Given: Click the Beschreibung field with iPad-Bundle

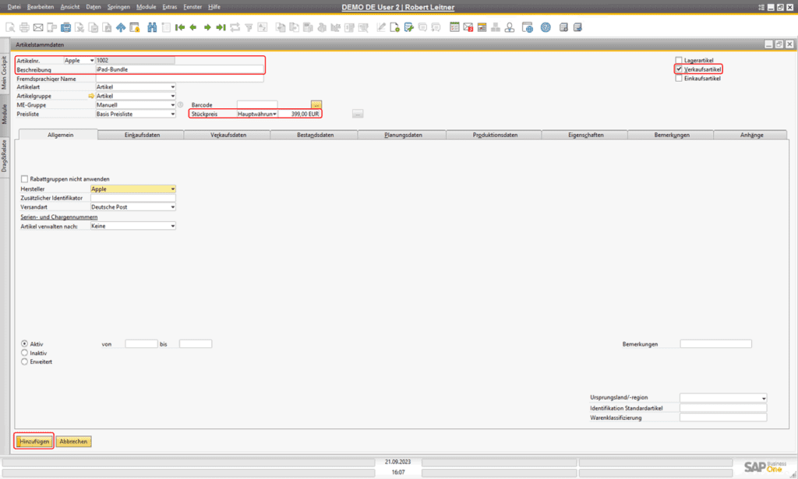Looking at the screenshot, I should coord(180,69).
